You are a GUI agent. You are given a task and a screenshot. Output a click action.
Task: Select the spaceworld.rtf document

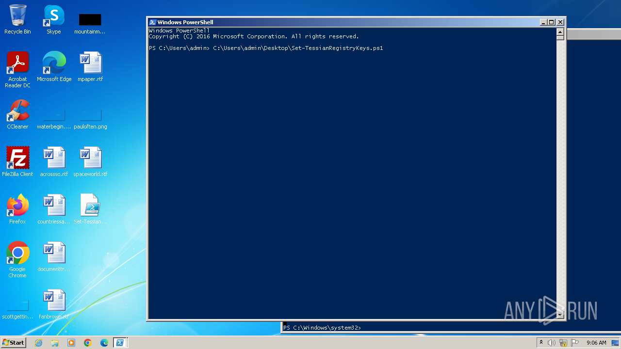pyautogui.click(x=90, y=162)
